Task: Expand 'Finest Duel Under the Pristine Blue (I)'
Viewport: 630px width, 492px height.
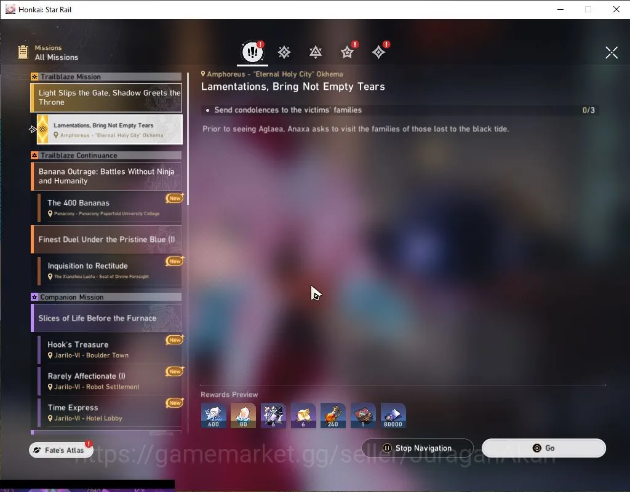Action: [x=106, y=239]
